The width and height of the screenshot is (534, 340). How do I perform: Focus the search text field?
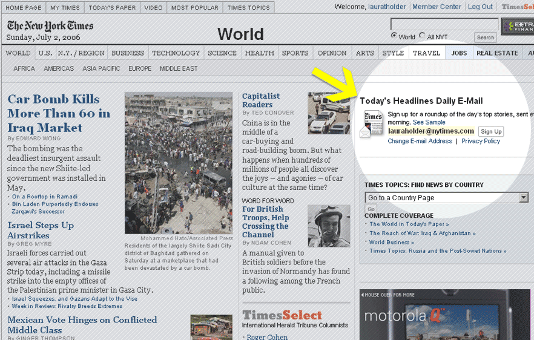click(x=444, y=25)
